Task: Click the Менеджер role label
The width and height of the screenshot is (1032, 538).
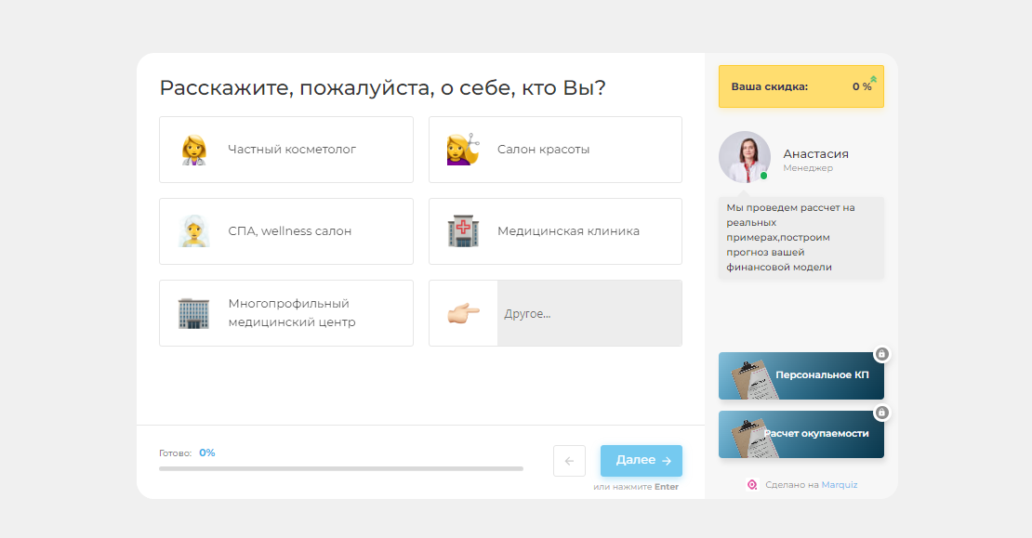Action: click(808, 168)
